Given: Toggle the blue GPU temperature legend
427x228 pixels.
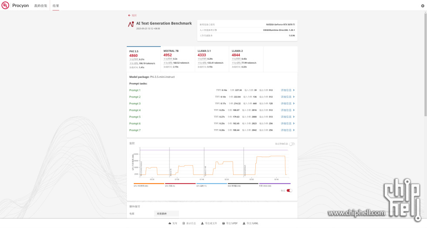Looking at the screenshot, I should pyautogui.click(x=212, y=185).
